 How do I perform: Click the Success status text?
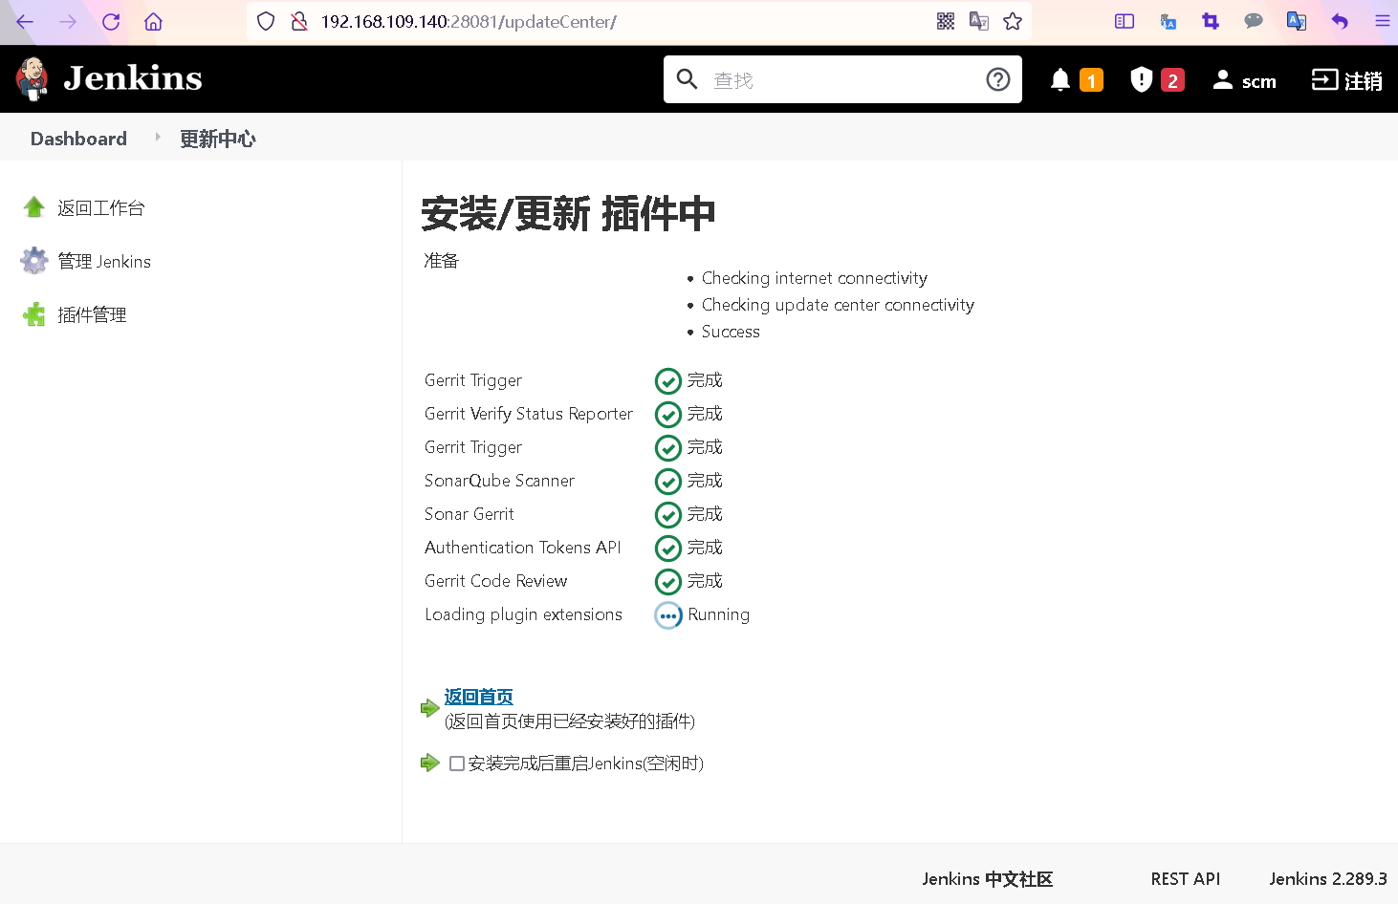(x=731, y=332)
